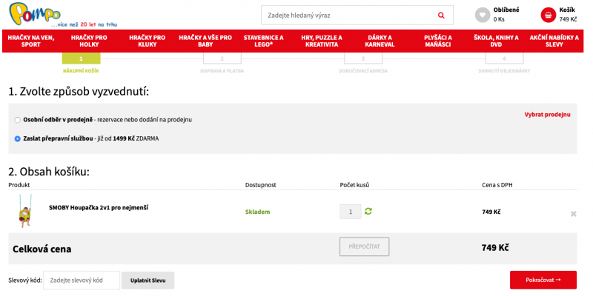This screenshot has height=296, width=593.
Task: Open the red basket cart icon
Action: point(548,15)
